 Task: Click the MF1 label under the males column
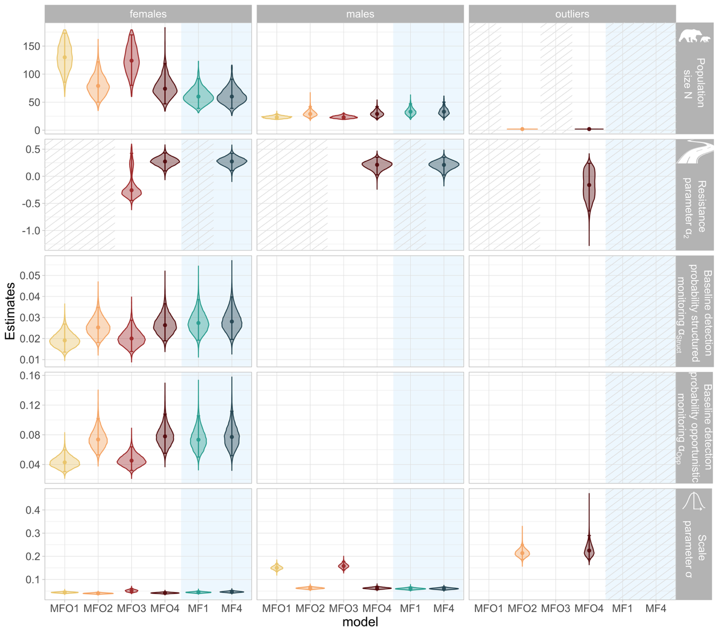click(410, 608)
